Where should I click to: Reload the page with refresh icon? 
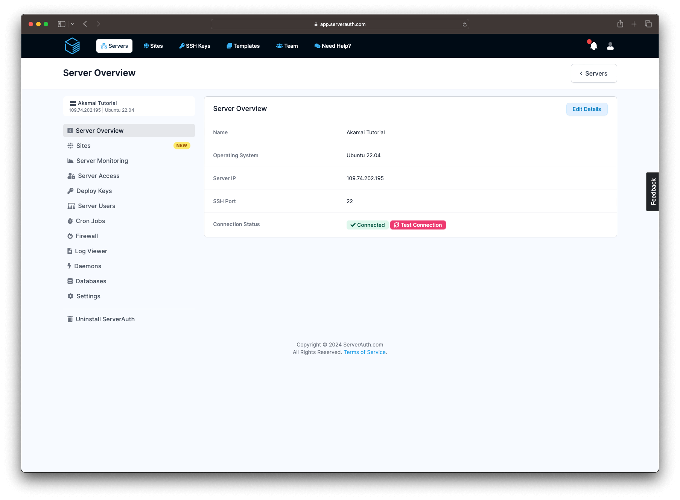point(465,24)
